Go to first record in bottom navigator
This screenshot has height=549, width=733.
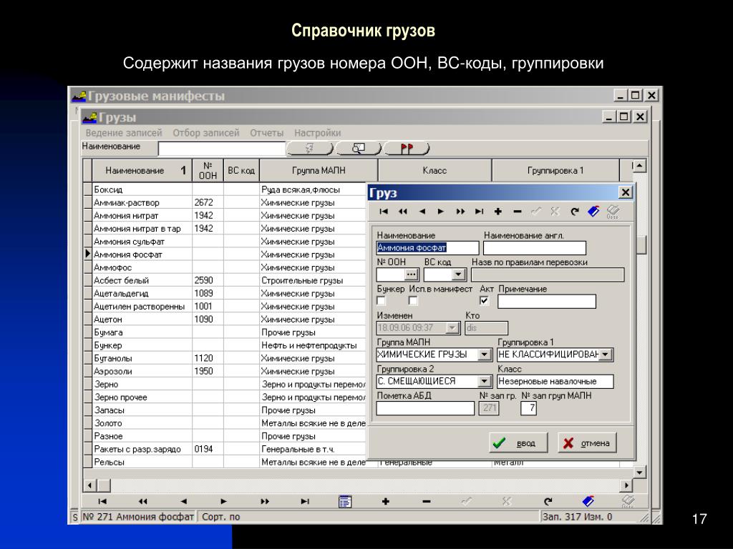pyautogui.click(x=102, y=501)
